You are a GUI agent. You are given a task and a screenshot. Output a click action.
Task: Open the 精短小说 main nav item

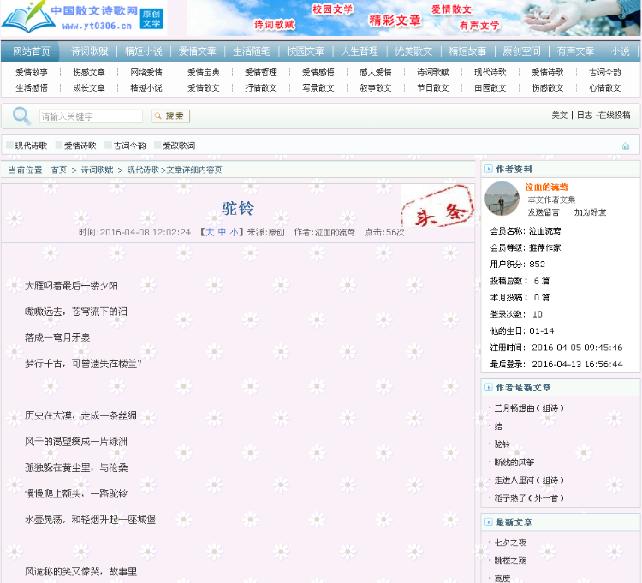(x=143, y=51)
